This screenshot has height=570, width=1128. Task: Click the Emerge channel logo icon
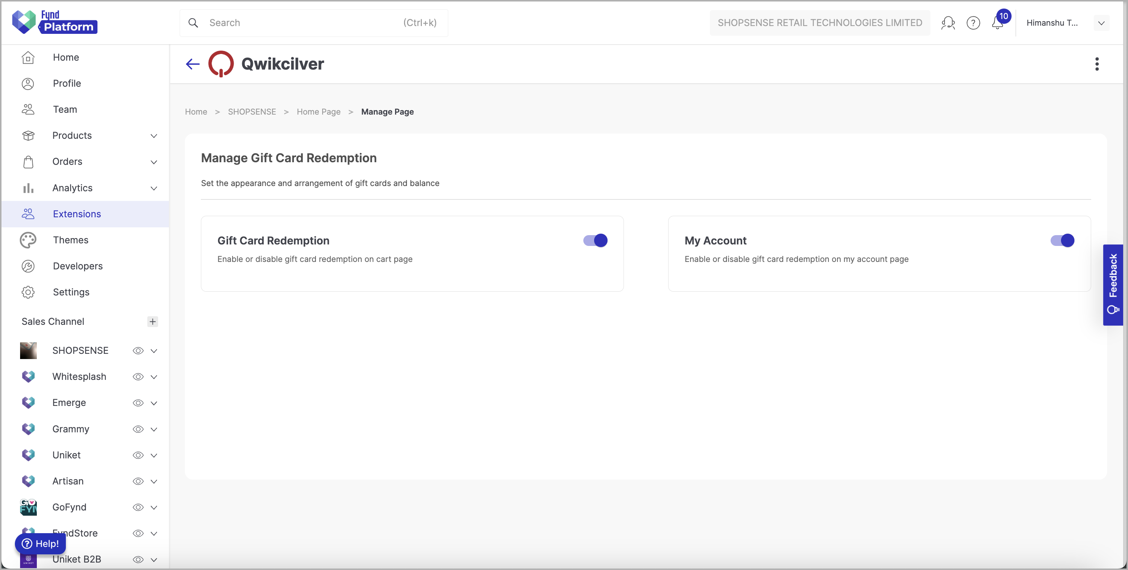click(29, 403)
